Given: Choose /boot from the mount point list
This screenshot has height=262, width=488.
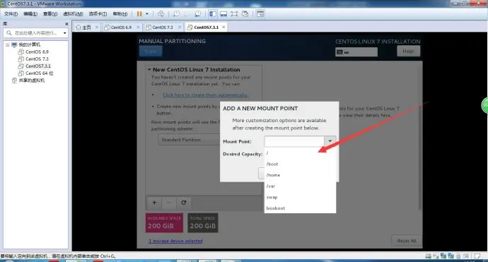Looking at the screenshot, I should click(x=300, y=164).
